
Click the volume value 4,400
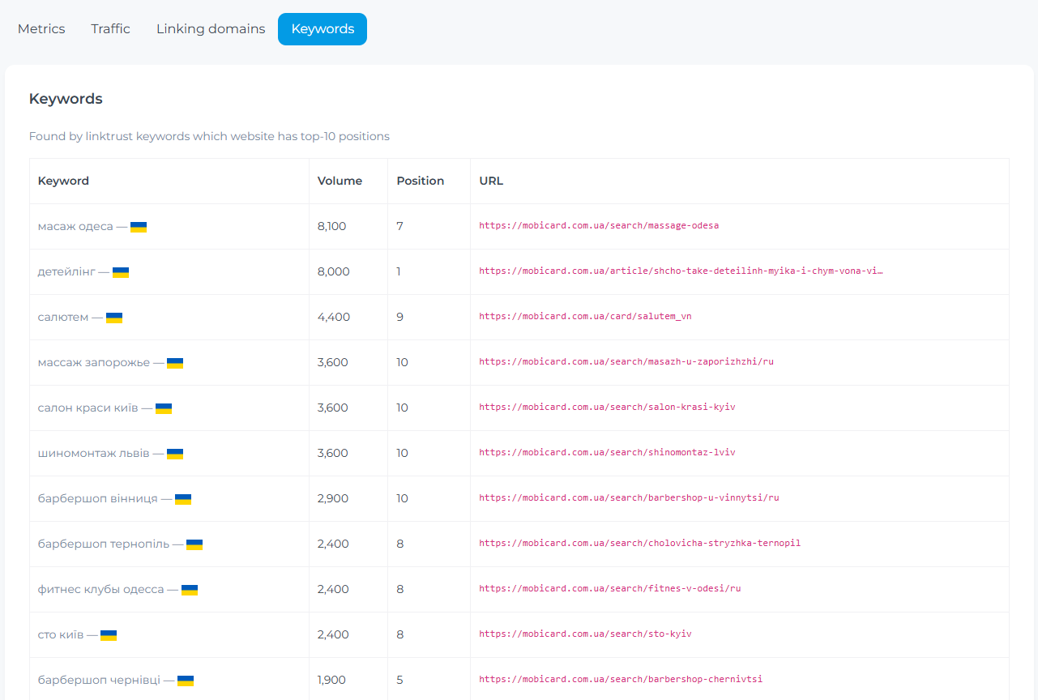click(x=334, y=318)
